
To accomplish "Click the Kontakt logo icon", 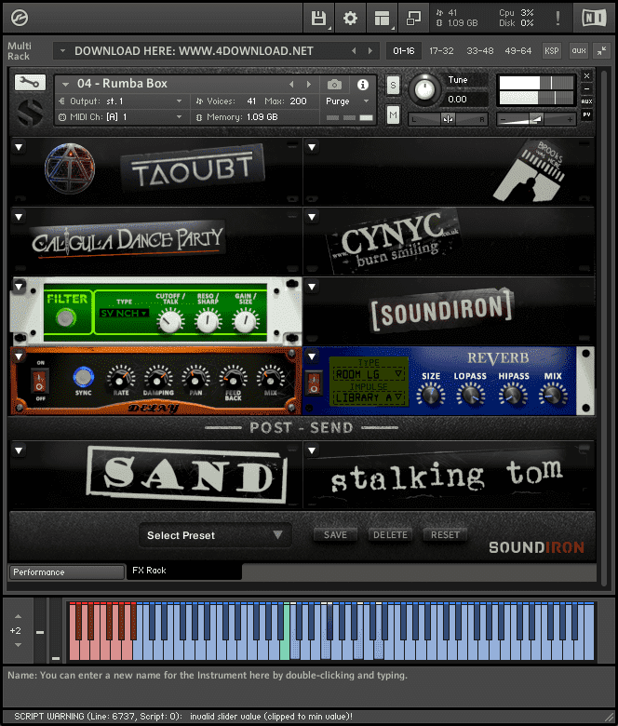I will point(20,18).
